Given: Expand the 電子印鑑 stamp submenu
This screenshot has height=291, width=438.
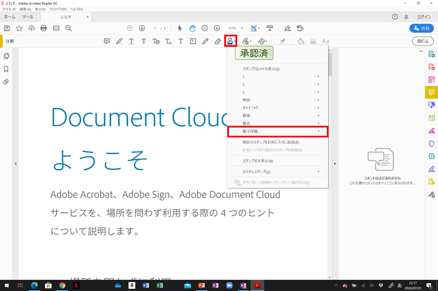Looking at the screenshot, I should click(278, 131).
